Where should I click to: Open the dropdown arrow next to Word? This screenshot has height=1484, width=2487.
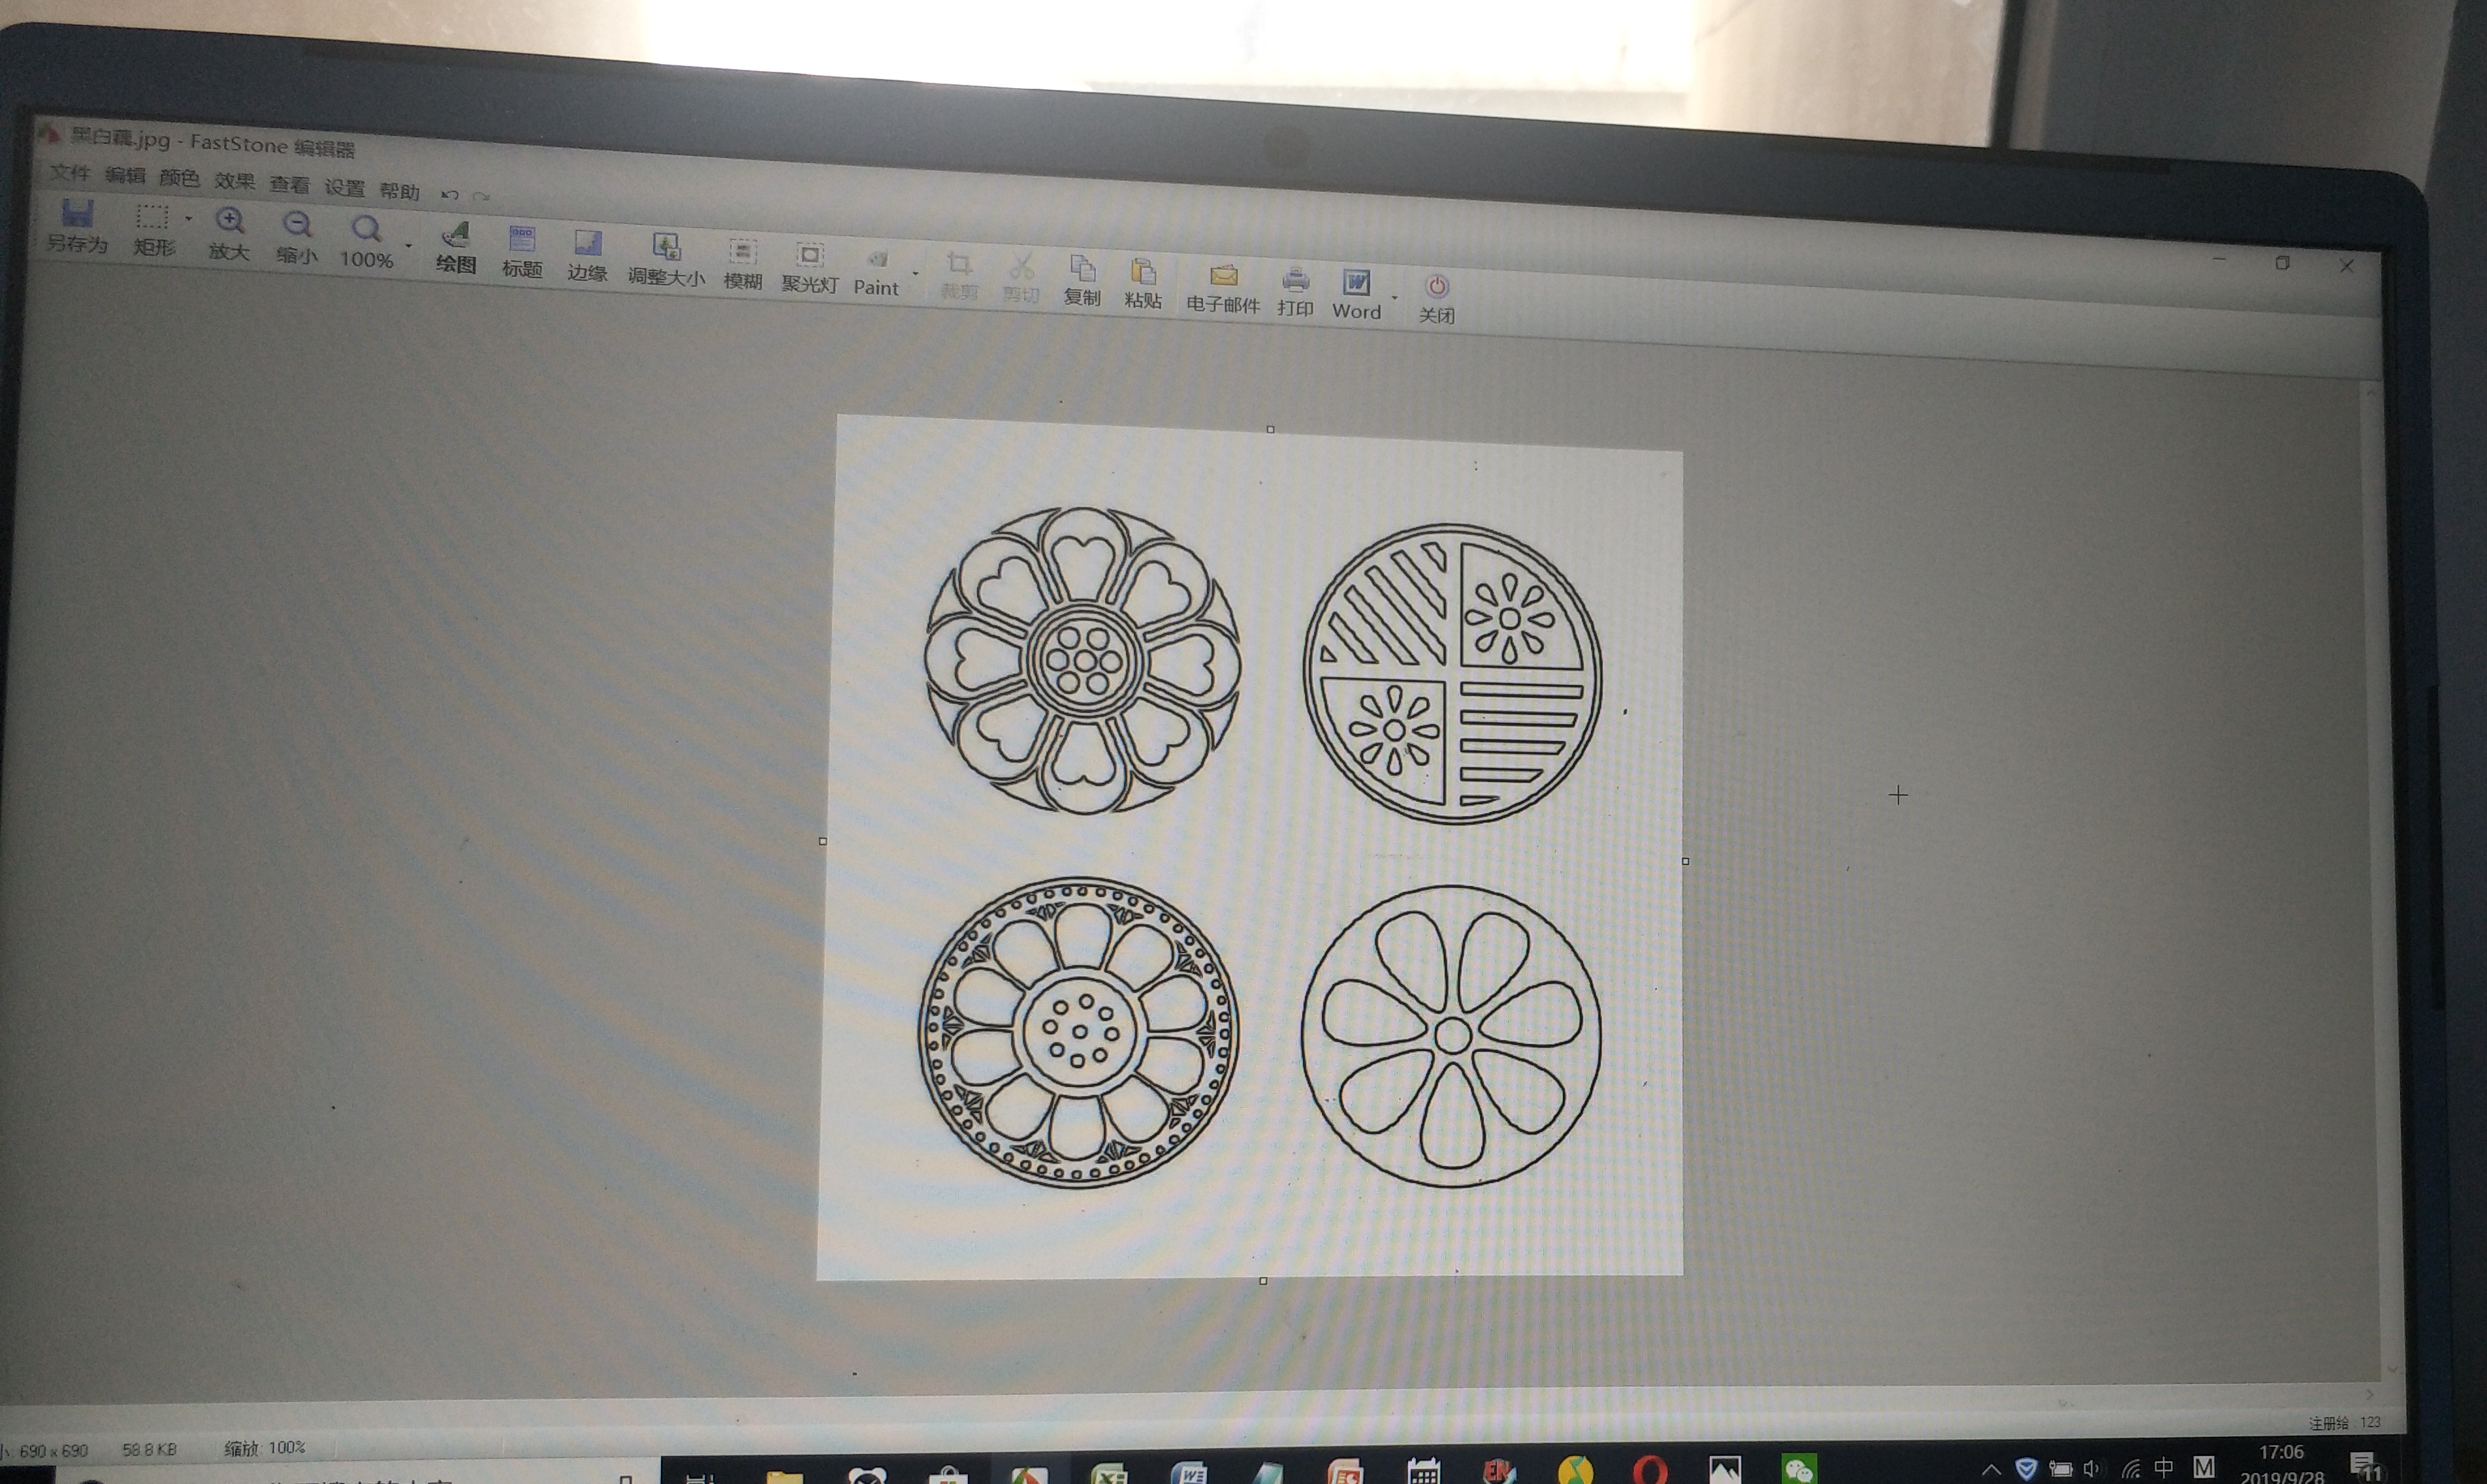pos(1394,297)
